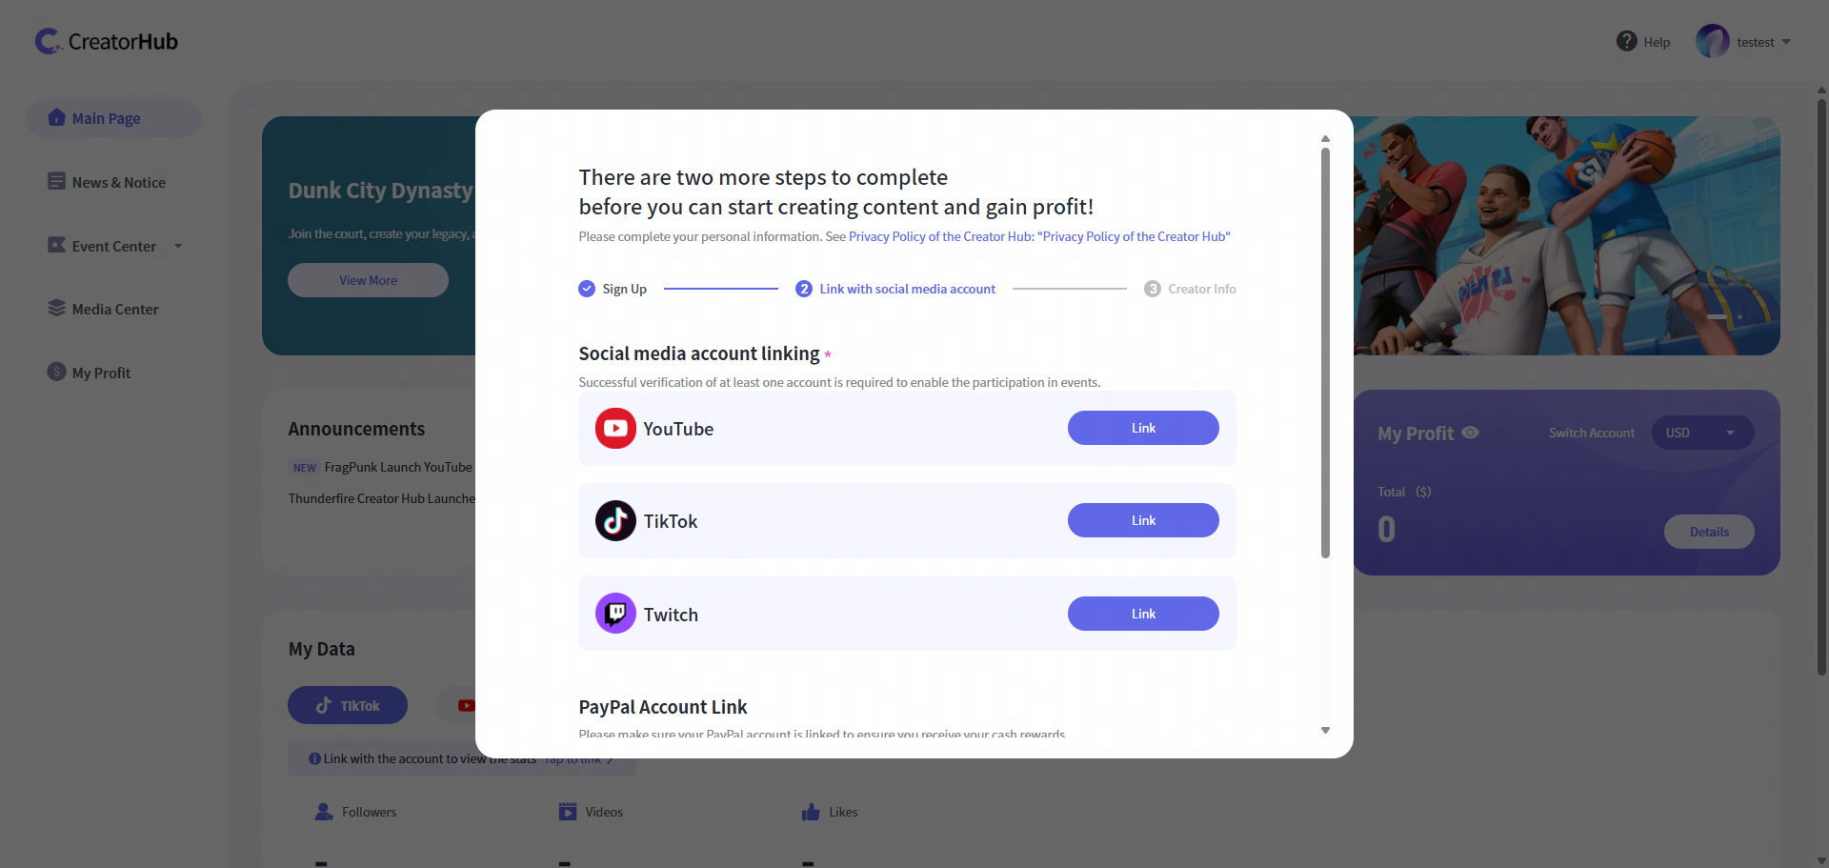Click the TikTok logo icon in dialog
The image size is (1829, 868).
click(x=615, y=521)
